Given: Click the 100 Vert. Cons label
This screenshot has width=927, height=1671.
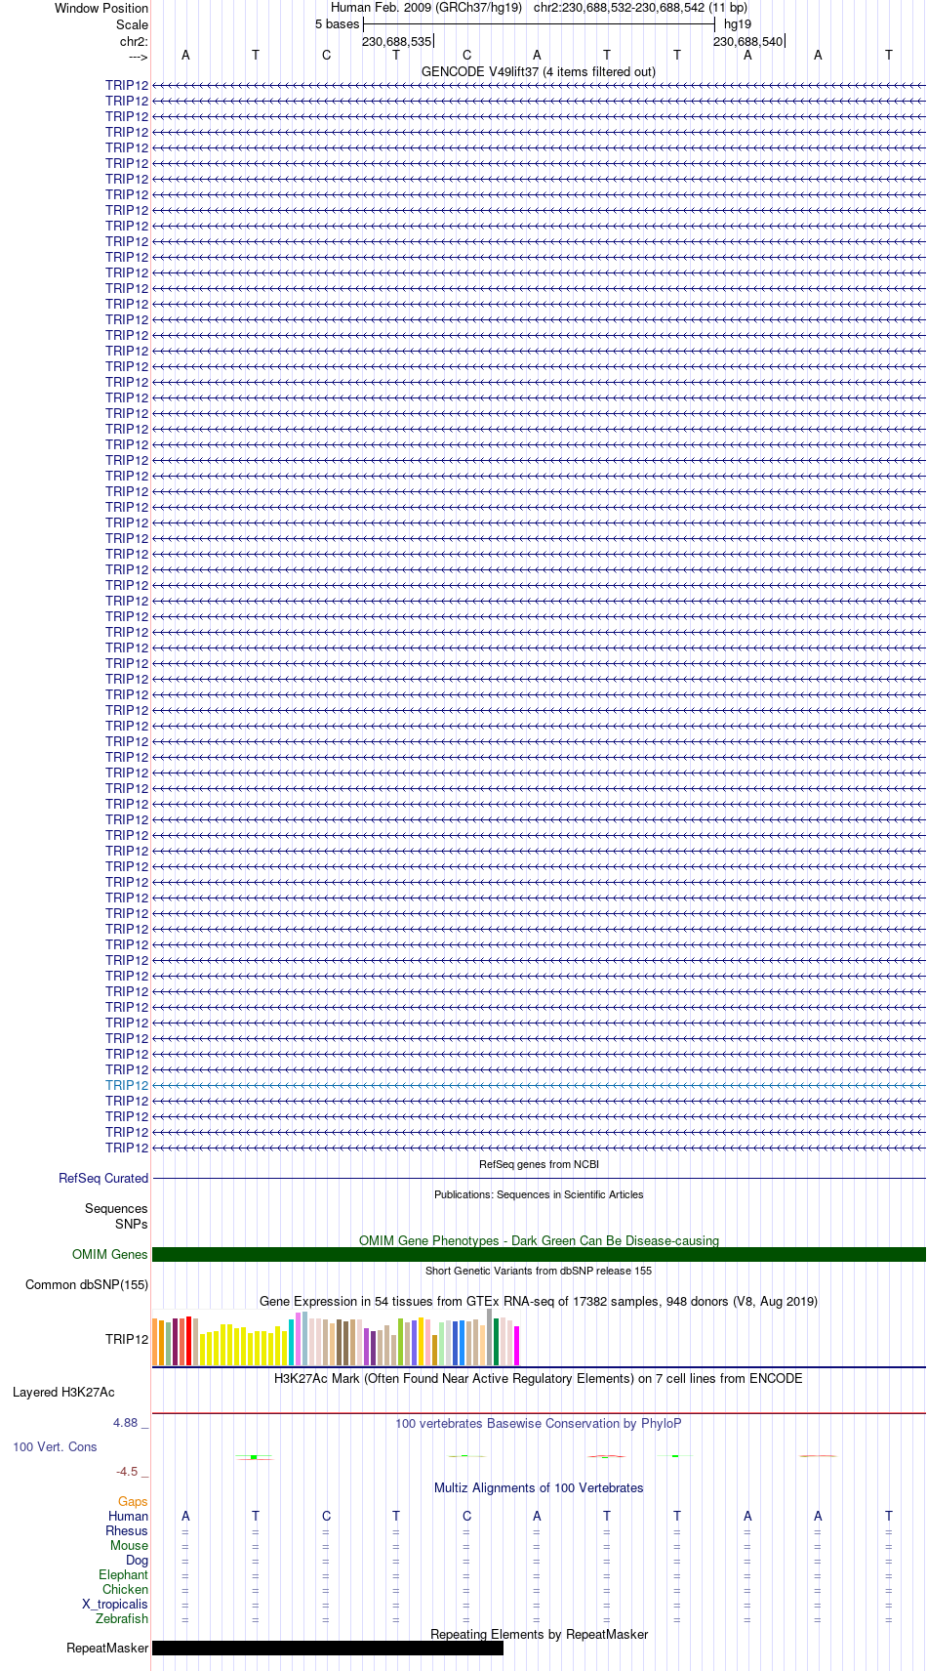Looking at the screenshot, I should point(55,1447).
